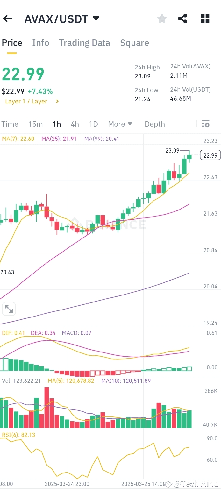This screenshot has height=491, width=221.
Task: Switch to the Price tab
Action: tap(12, 43)
